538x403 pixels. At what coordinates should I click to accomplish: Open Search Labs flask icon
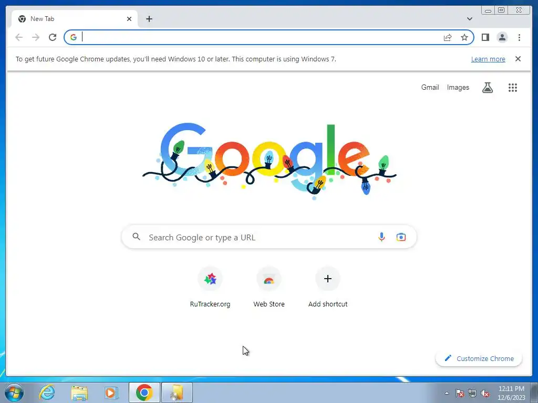click(487, 88)
